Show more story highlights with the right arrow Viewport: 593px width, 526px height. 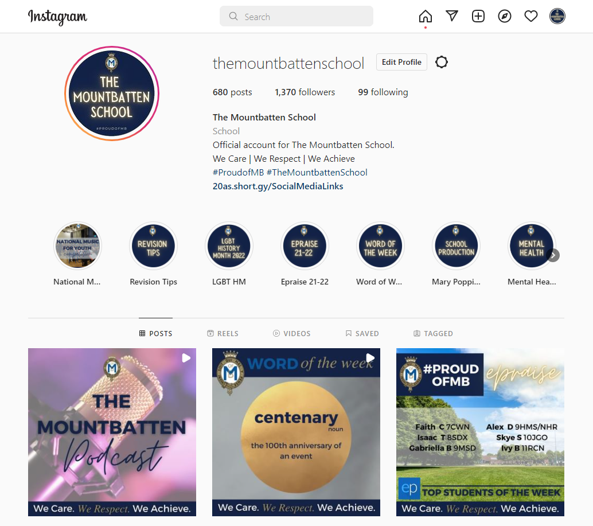point(553,256)
